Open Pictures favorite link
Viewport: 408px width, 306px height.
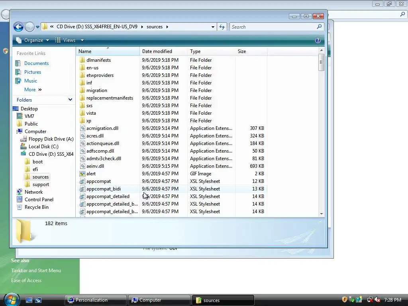33,72
